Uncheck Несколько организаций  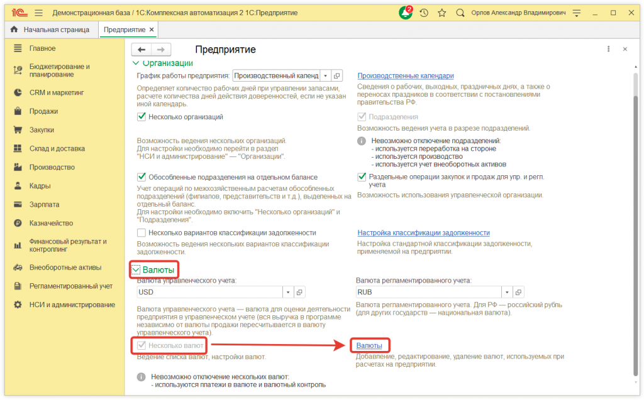[x=142, y=117]
